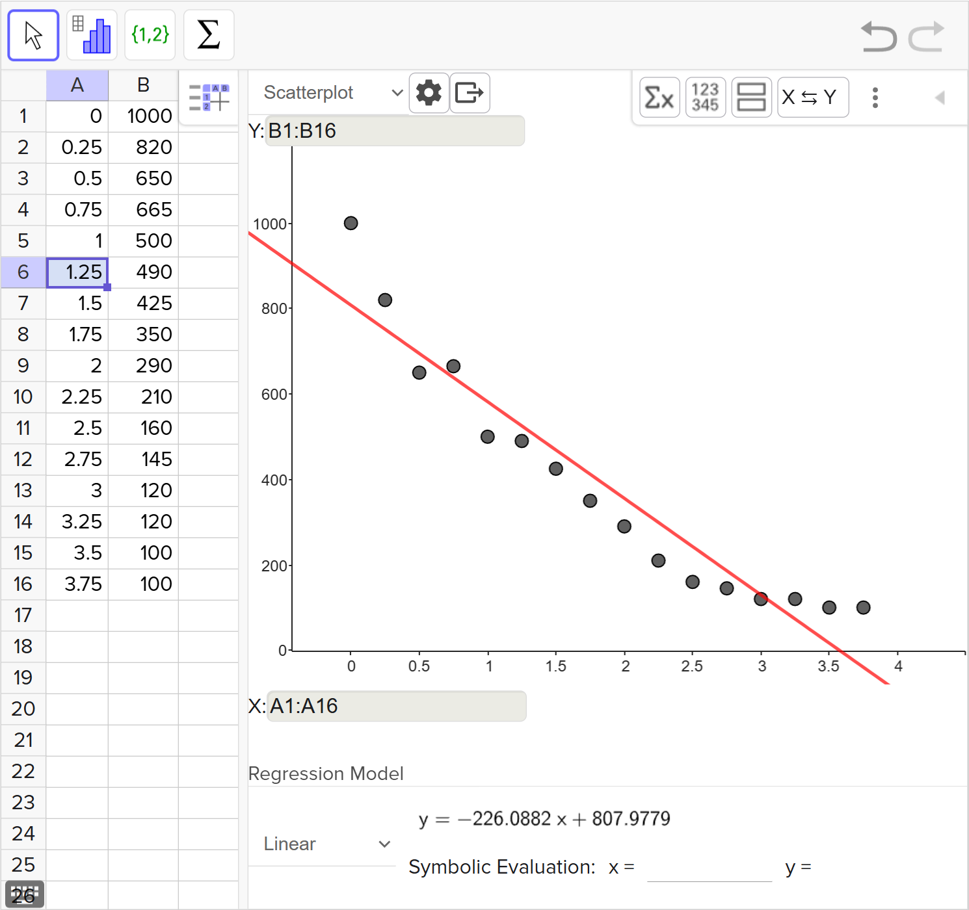
Task: Select cell containing 665
Action: (143, 210)
